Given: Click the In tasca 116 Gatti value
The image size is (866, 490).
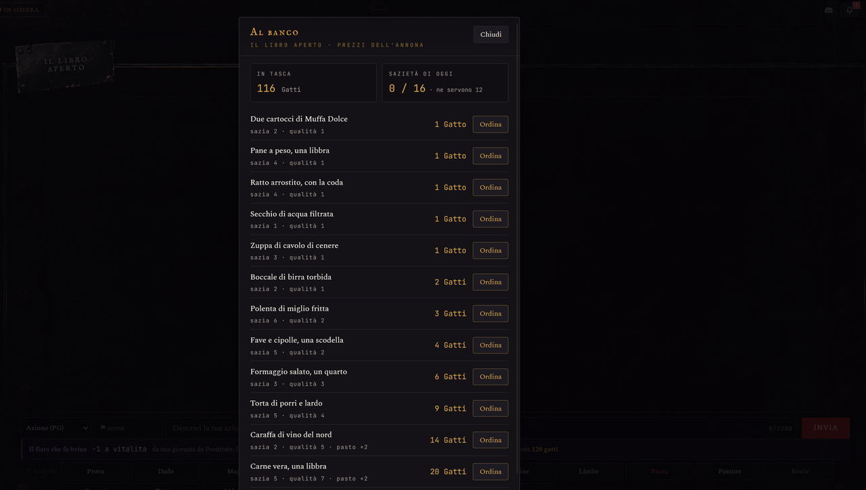Looking at the screenshot, I should (x=279, y=89).
